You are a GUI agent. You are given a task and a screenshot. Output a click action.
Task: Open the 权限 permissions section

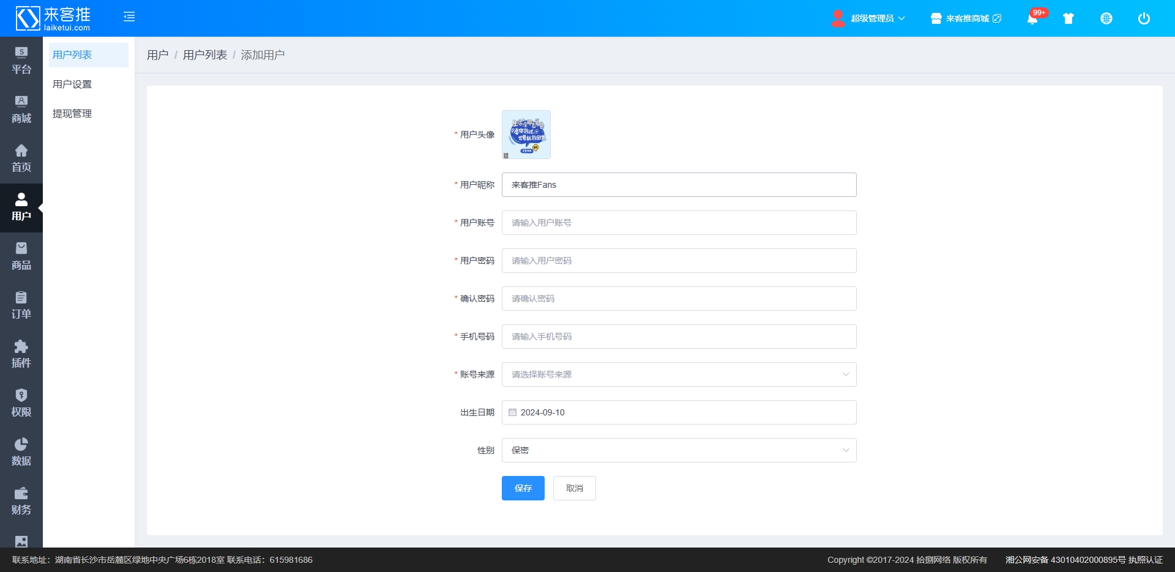click(x=21, y=403)
